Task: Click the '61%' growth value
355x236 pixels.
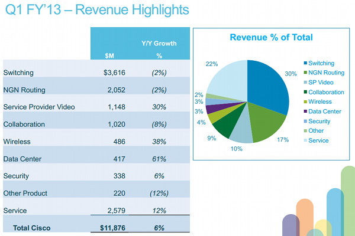Action: point(159,159)
